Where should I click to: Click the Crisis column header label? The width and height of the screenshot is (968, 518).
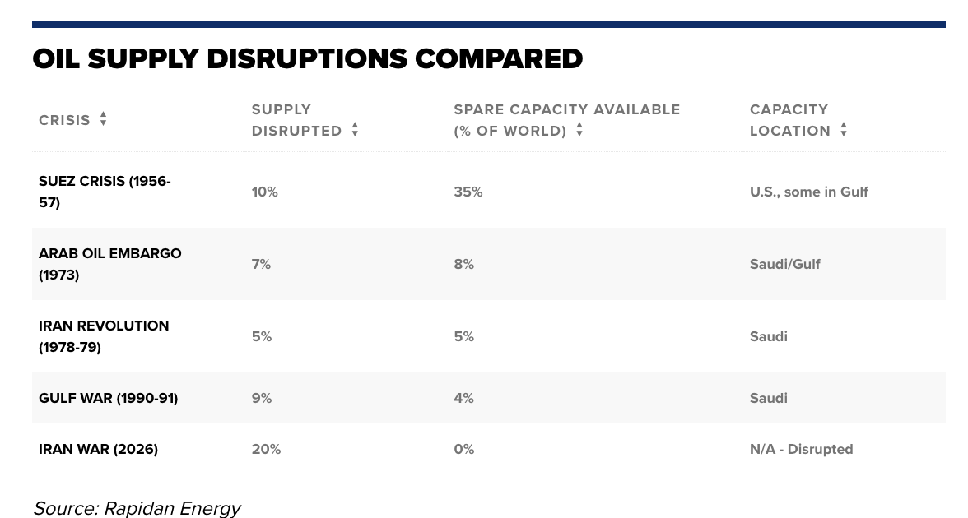coord(64,120)
